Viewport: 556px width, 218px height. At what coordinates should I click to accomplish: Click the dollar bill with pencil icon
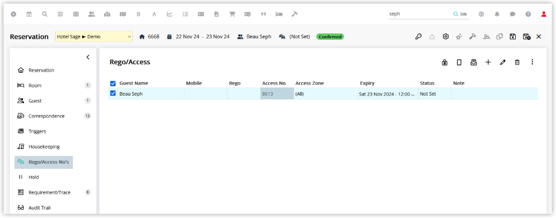pos(248,14)
